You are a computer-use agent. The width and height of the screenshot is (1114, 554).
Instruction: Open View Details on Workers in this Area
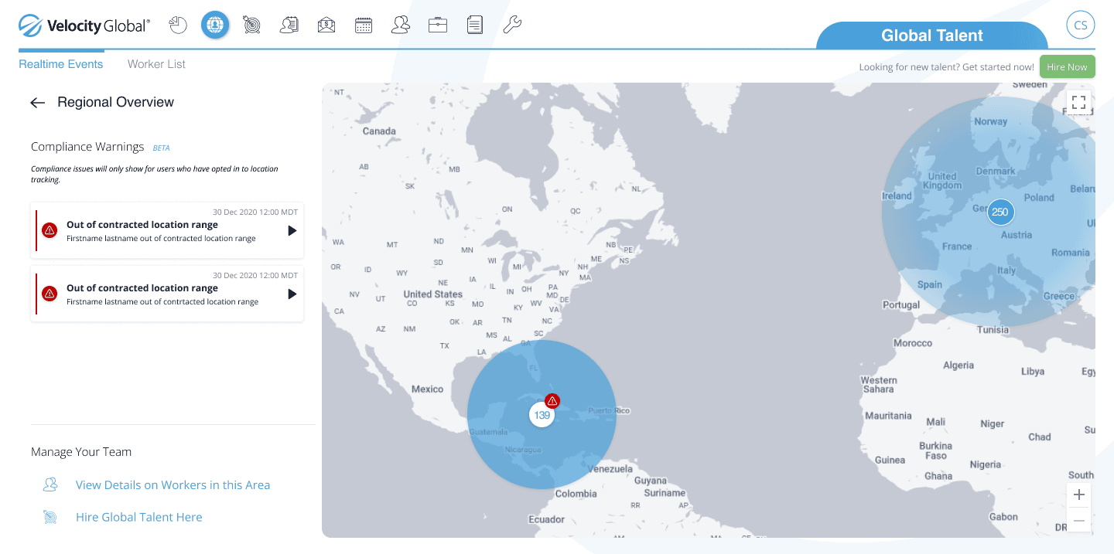point(173,485)
